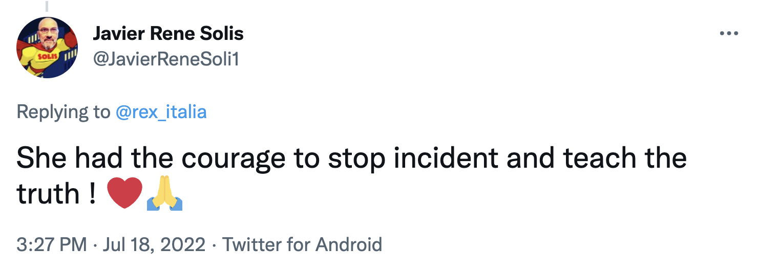
Task: Click the word 'She' starting the tweet
Action: coord(42,159)
